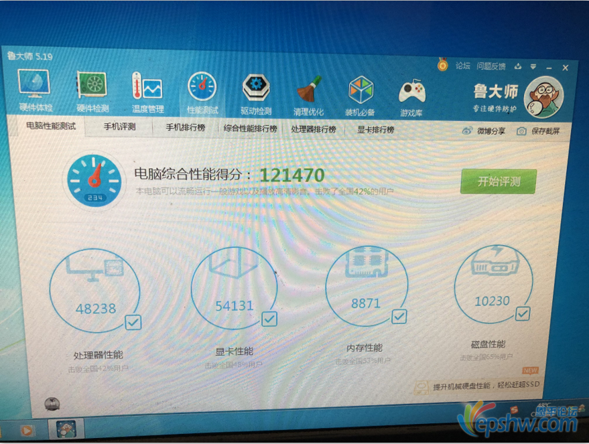Click the 鲁大师 mascot avatar

tap(543, 97)
